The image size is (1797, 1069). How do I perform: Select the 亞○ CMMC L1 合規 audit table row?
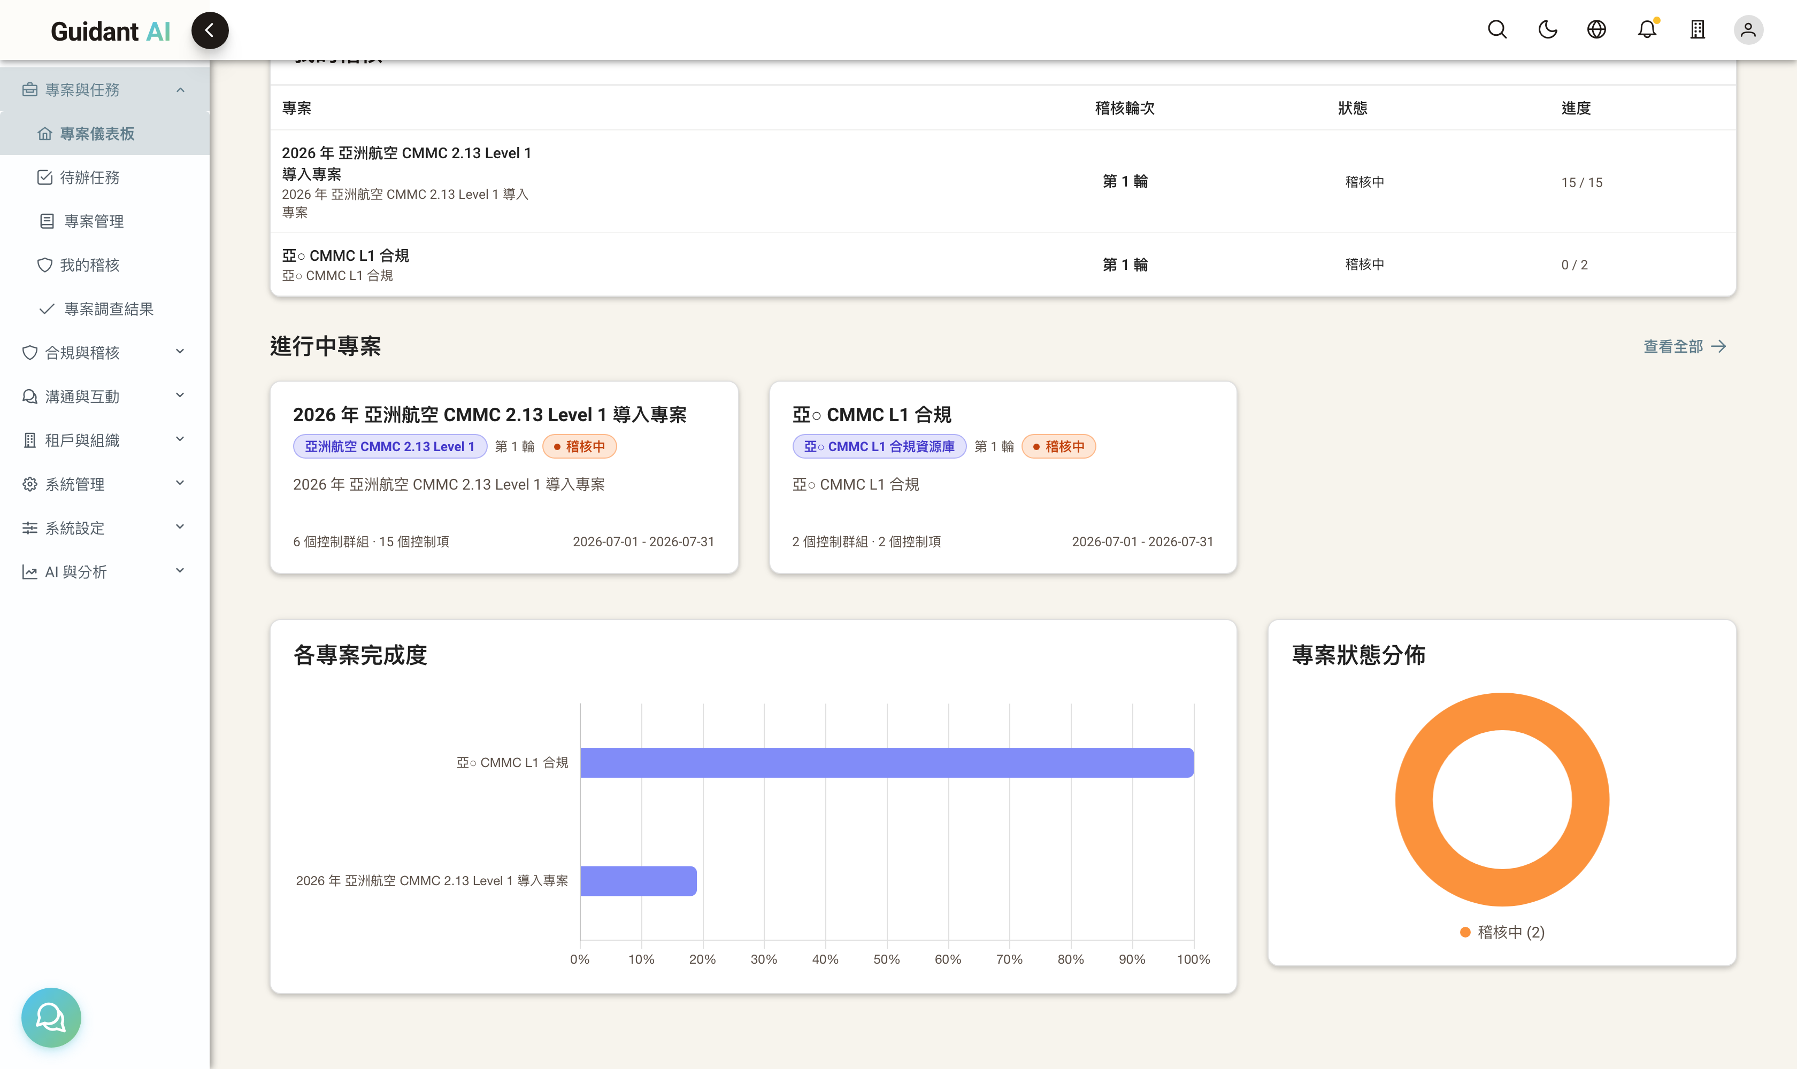1003,265
